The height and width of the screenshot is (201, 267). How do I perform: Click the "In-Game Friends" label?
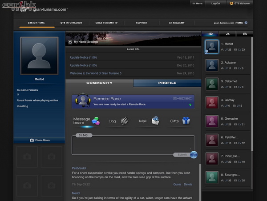pos(28,90)
